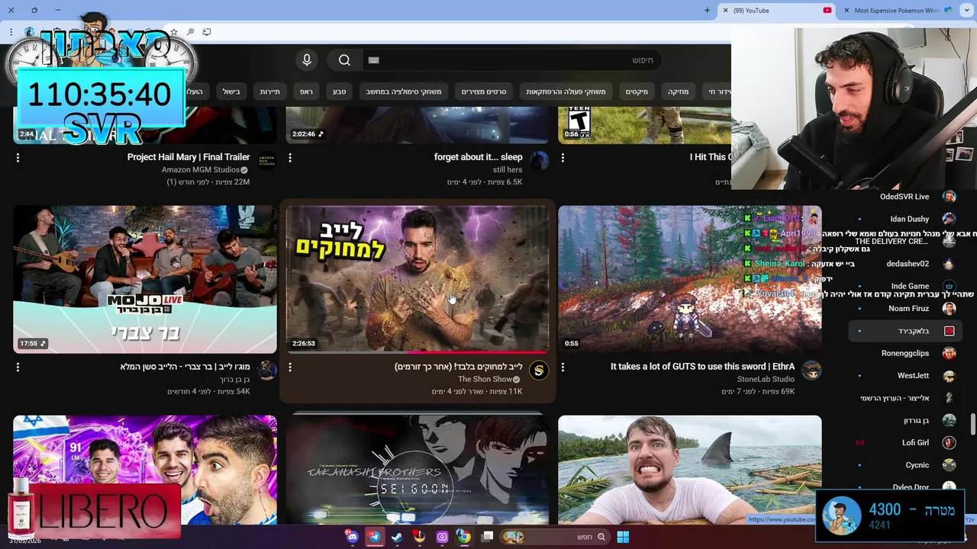Image resolution: width=977 pixels, height=549 pixels.
Task: Open Task View on the taskbar
Action: tap(488, 537)
